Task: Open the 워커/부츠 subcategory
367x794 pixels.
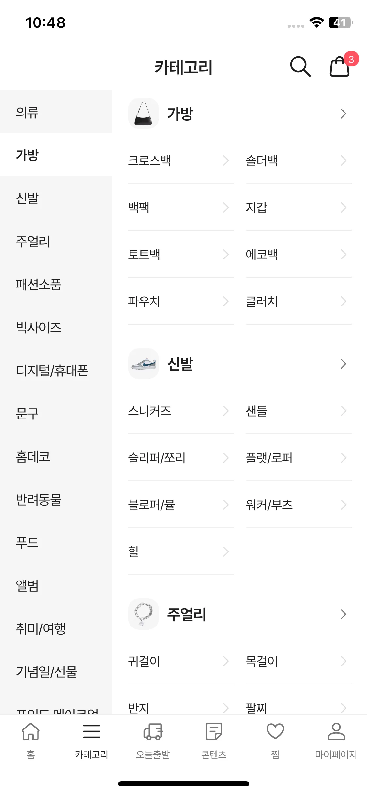Action: [298, 505]
